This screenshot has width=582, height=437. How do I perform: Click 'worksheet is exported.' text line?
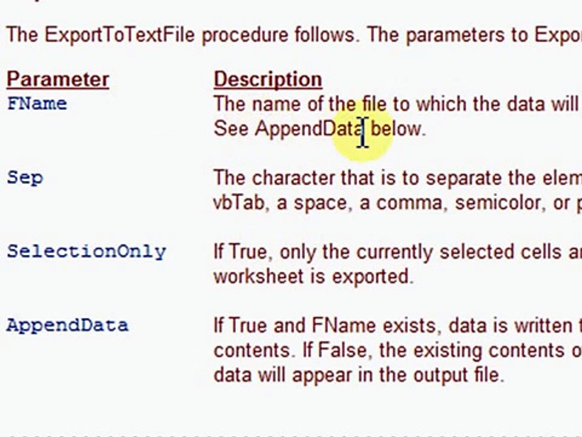coord(313,277)
